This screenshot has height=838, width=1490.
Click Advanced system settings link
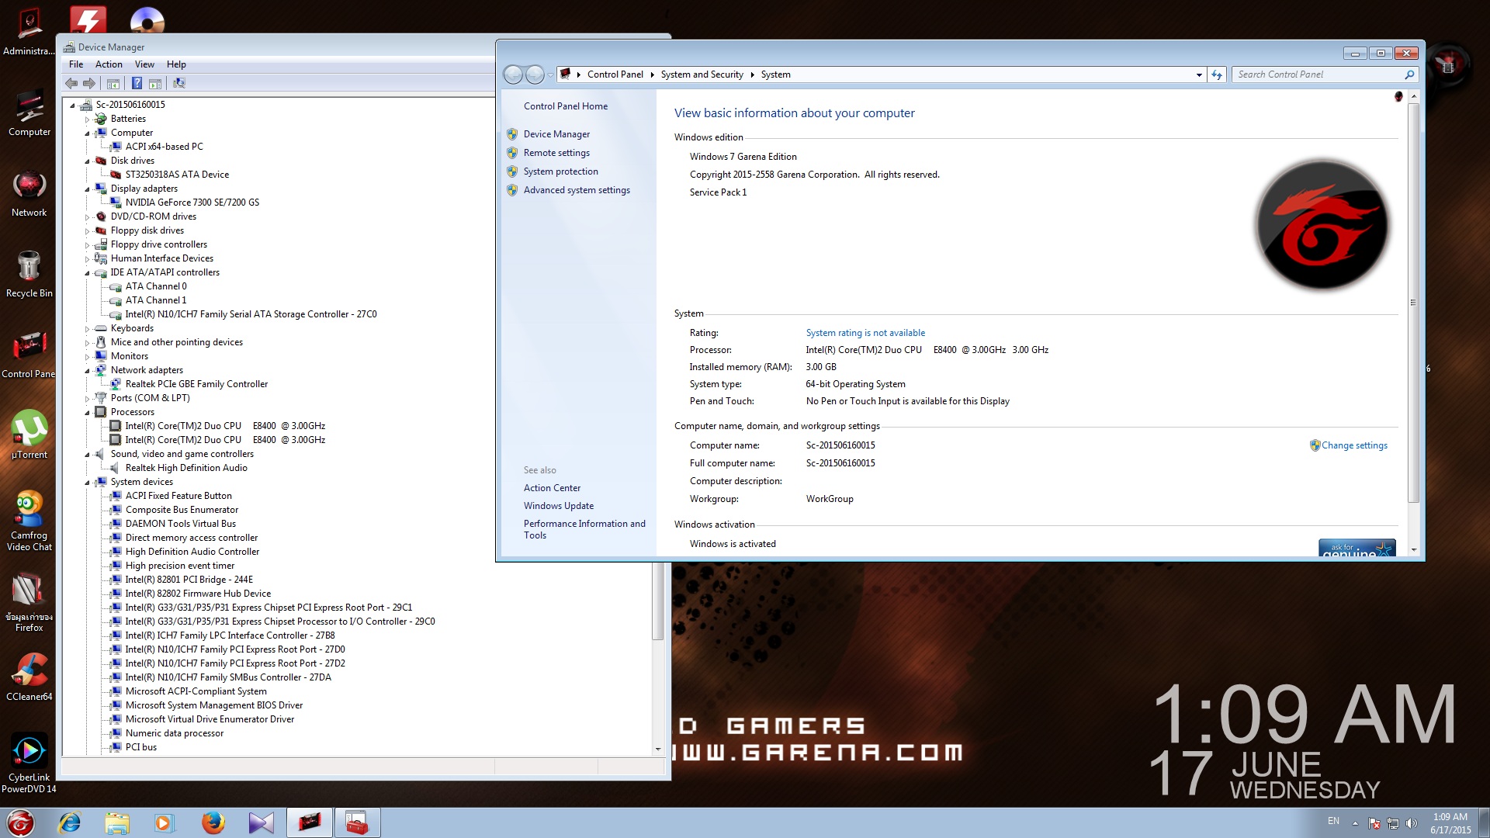point(576,190)
